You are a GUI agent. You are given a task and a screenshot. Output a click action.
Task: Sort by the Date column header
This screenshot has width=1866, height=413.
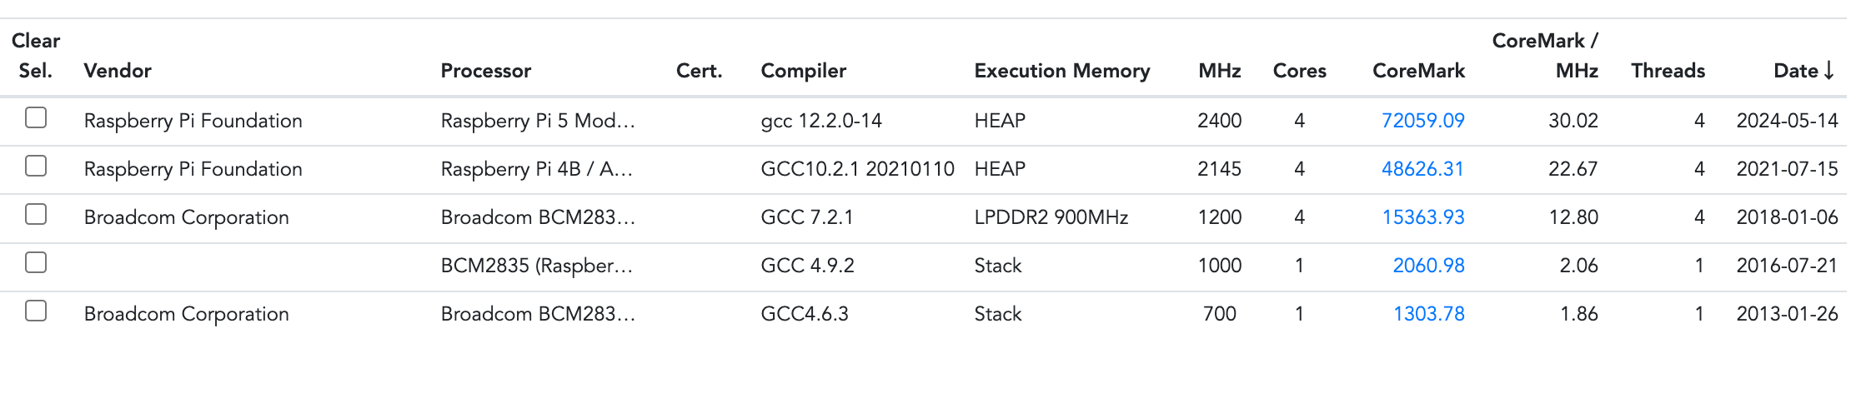1803,71
